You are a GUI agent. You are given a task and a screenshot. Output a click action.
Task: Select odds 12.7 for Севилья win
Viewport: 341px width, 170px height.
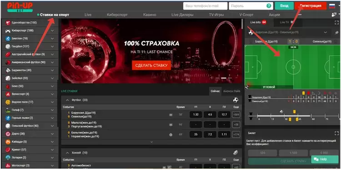[224, 115]
